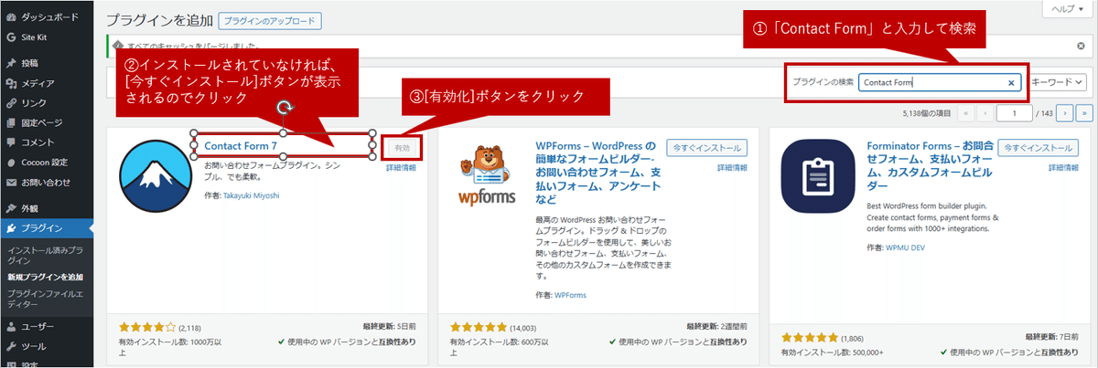
Task: Click the プラグインのアップロード button
Action: pos(270,20)
